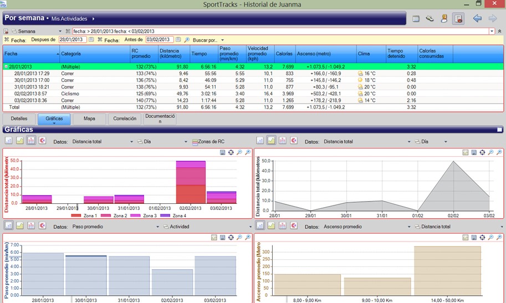Sort by the Calorías column header
Screen dimensions: 506x303
[285, 54]
